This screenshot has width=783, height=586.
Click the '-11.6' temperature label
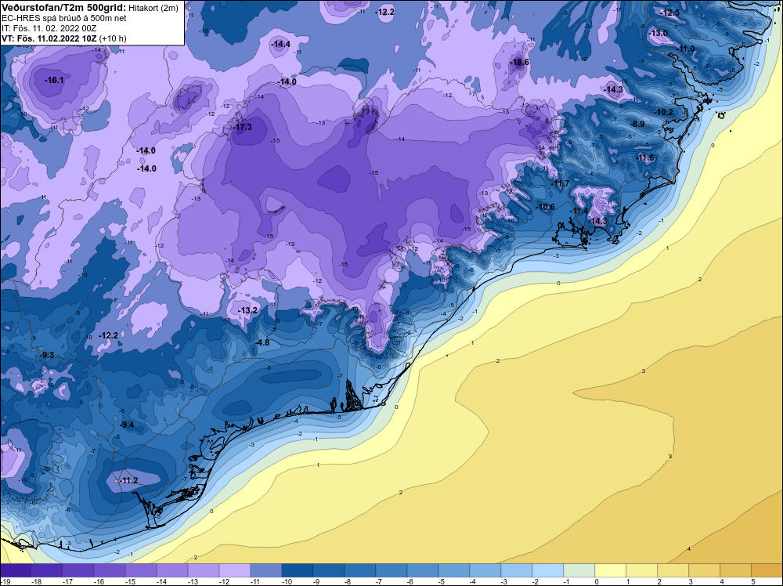click(x=644, y=158)
